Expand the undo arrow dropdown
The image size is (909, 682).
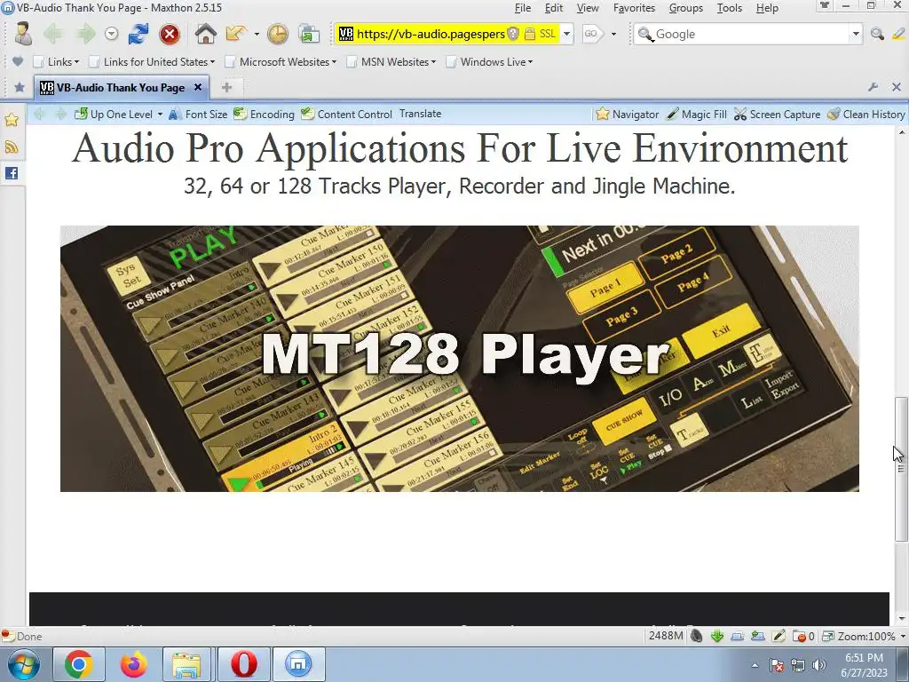coord(257,35)
